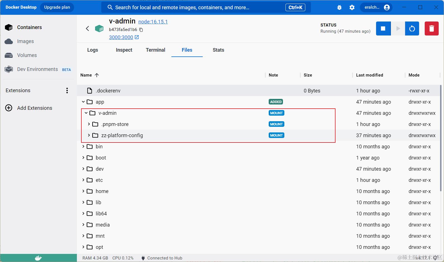Expand the dev folder

pyautogui.click(x=83, y=169)
